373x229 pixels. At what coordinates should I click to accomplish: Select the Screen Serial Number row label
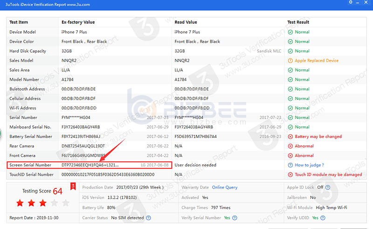click(30, 165)
